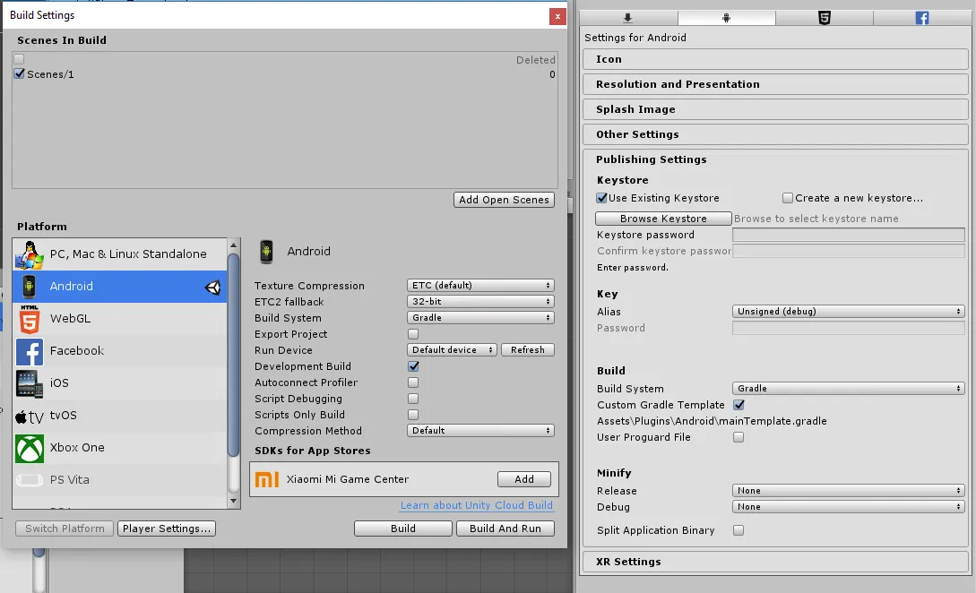
Task: Open Player Settings button
Action: [x=167, y=529]
